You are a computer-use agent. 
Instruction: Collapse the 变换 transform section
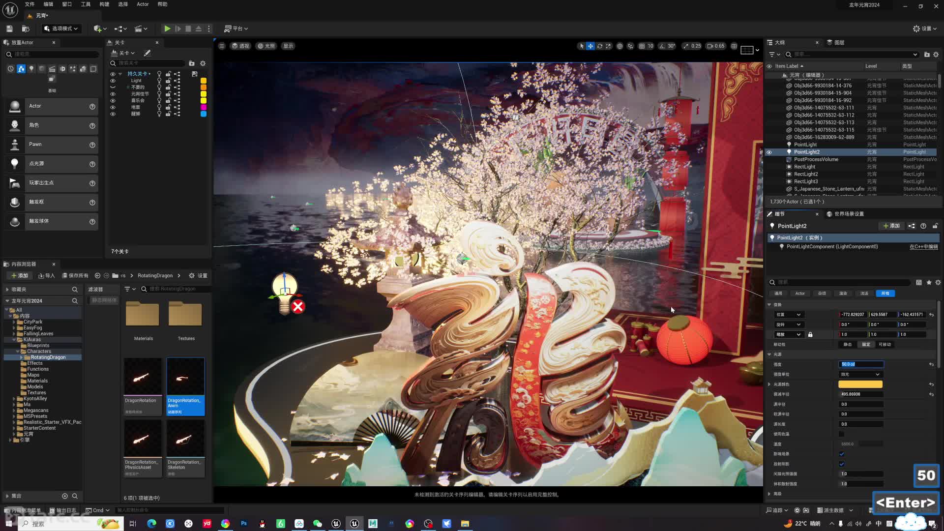[x=769, y=305]
